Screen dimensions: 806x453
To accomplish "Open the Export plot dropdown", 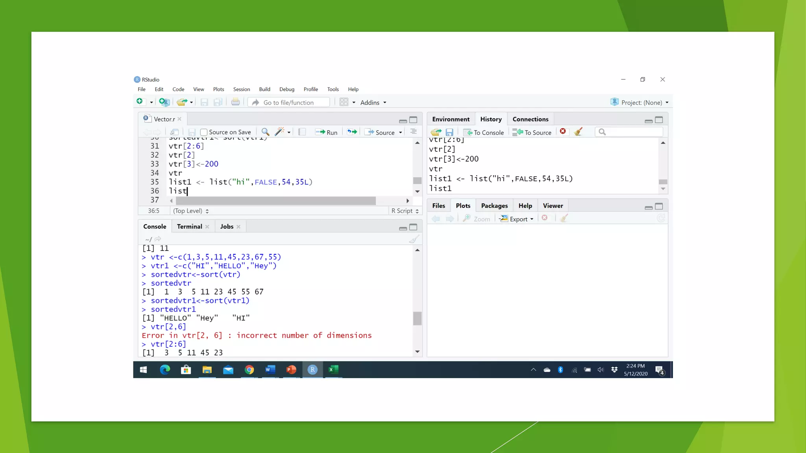I will pos(516,219).
